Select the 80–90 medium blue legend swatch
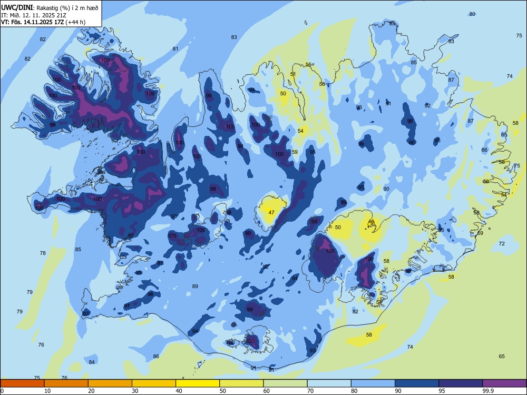527x395 pixels. tap(373, 383)
